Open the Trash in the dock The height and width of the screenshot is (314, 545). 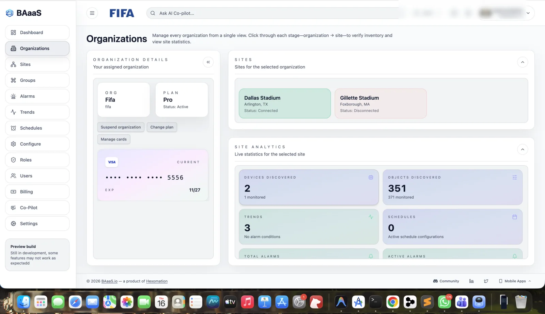tap(521, 302)
